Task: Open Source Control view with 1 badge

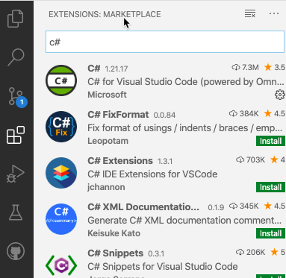Action: coord(17,97)
